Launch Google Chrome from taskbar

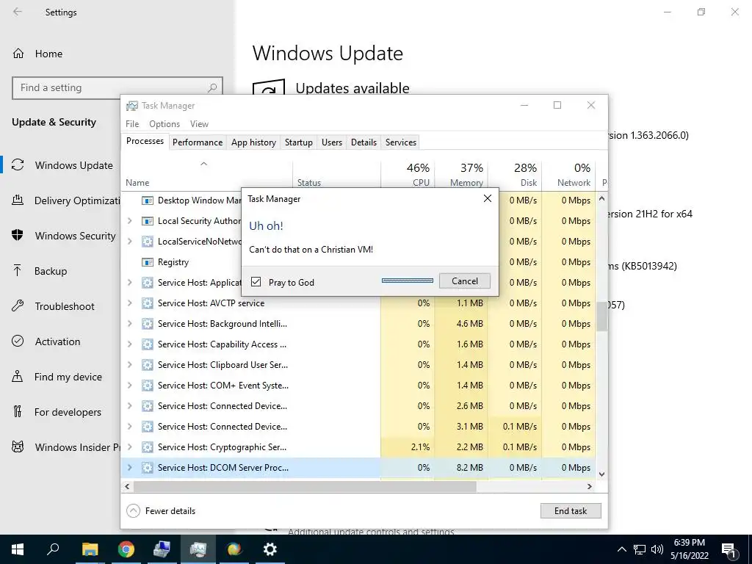(126, 549)
